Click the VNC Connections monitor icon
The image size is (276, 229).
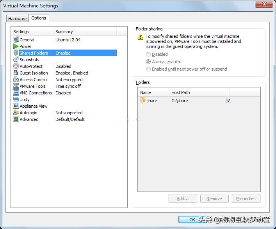pyautogui.click(x=16, y=92)
